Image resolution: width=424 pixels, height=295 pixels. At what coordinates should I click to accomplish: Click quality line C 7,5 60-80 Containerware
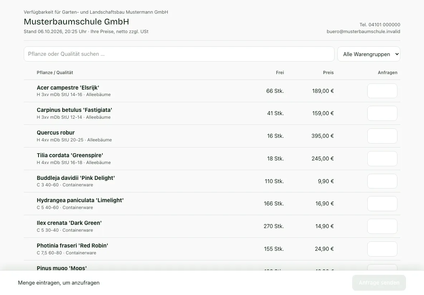66,253
